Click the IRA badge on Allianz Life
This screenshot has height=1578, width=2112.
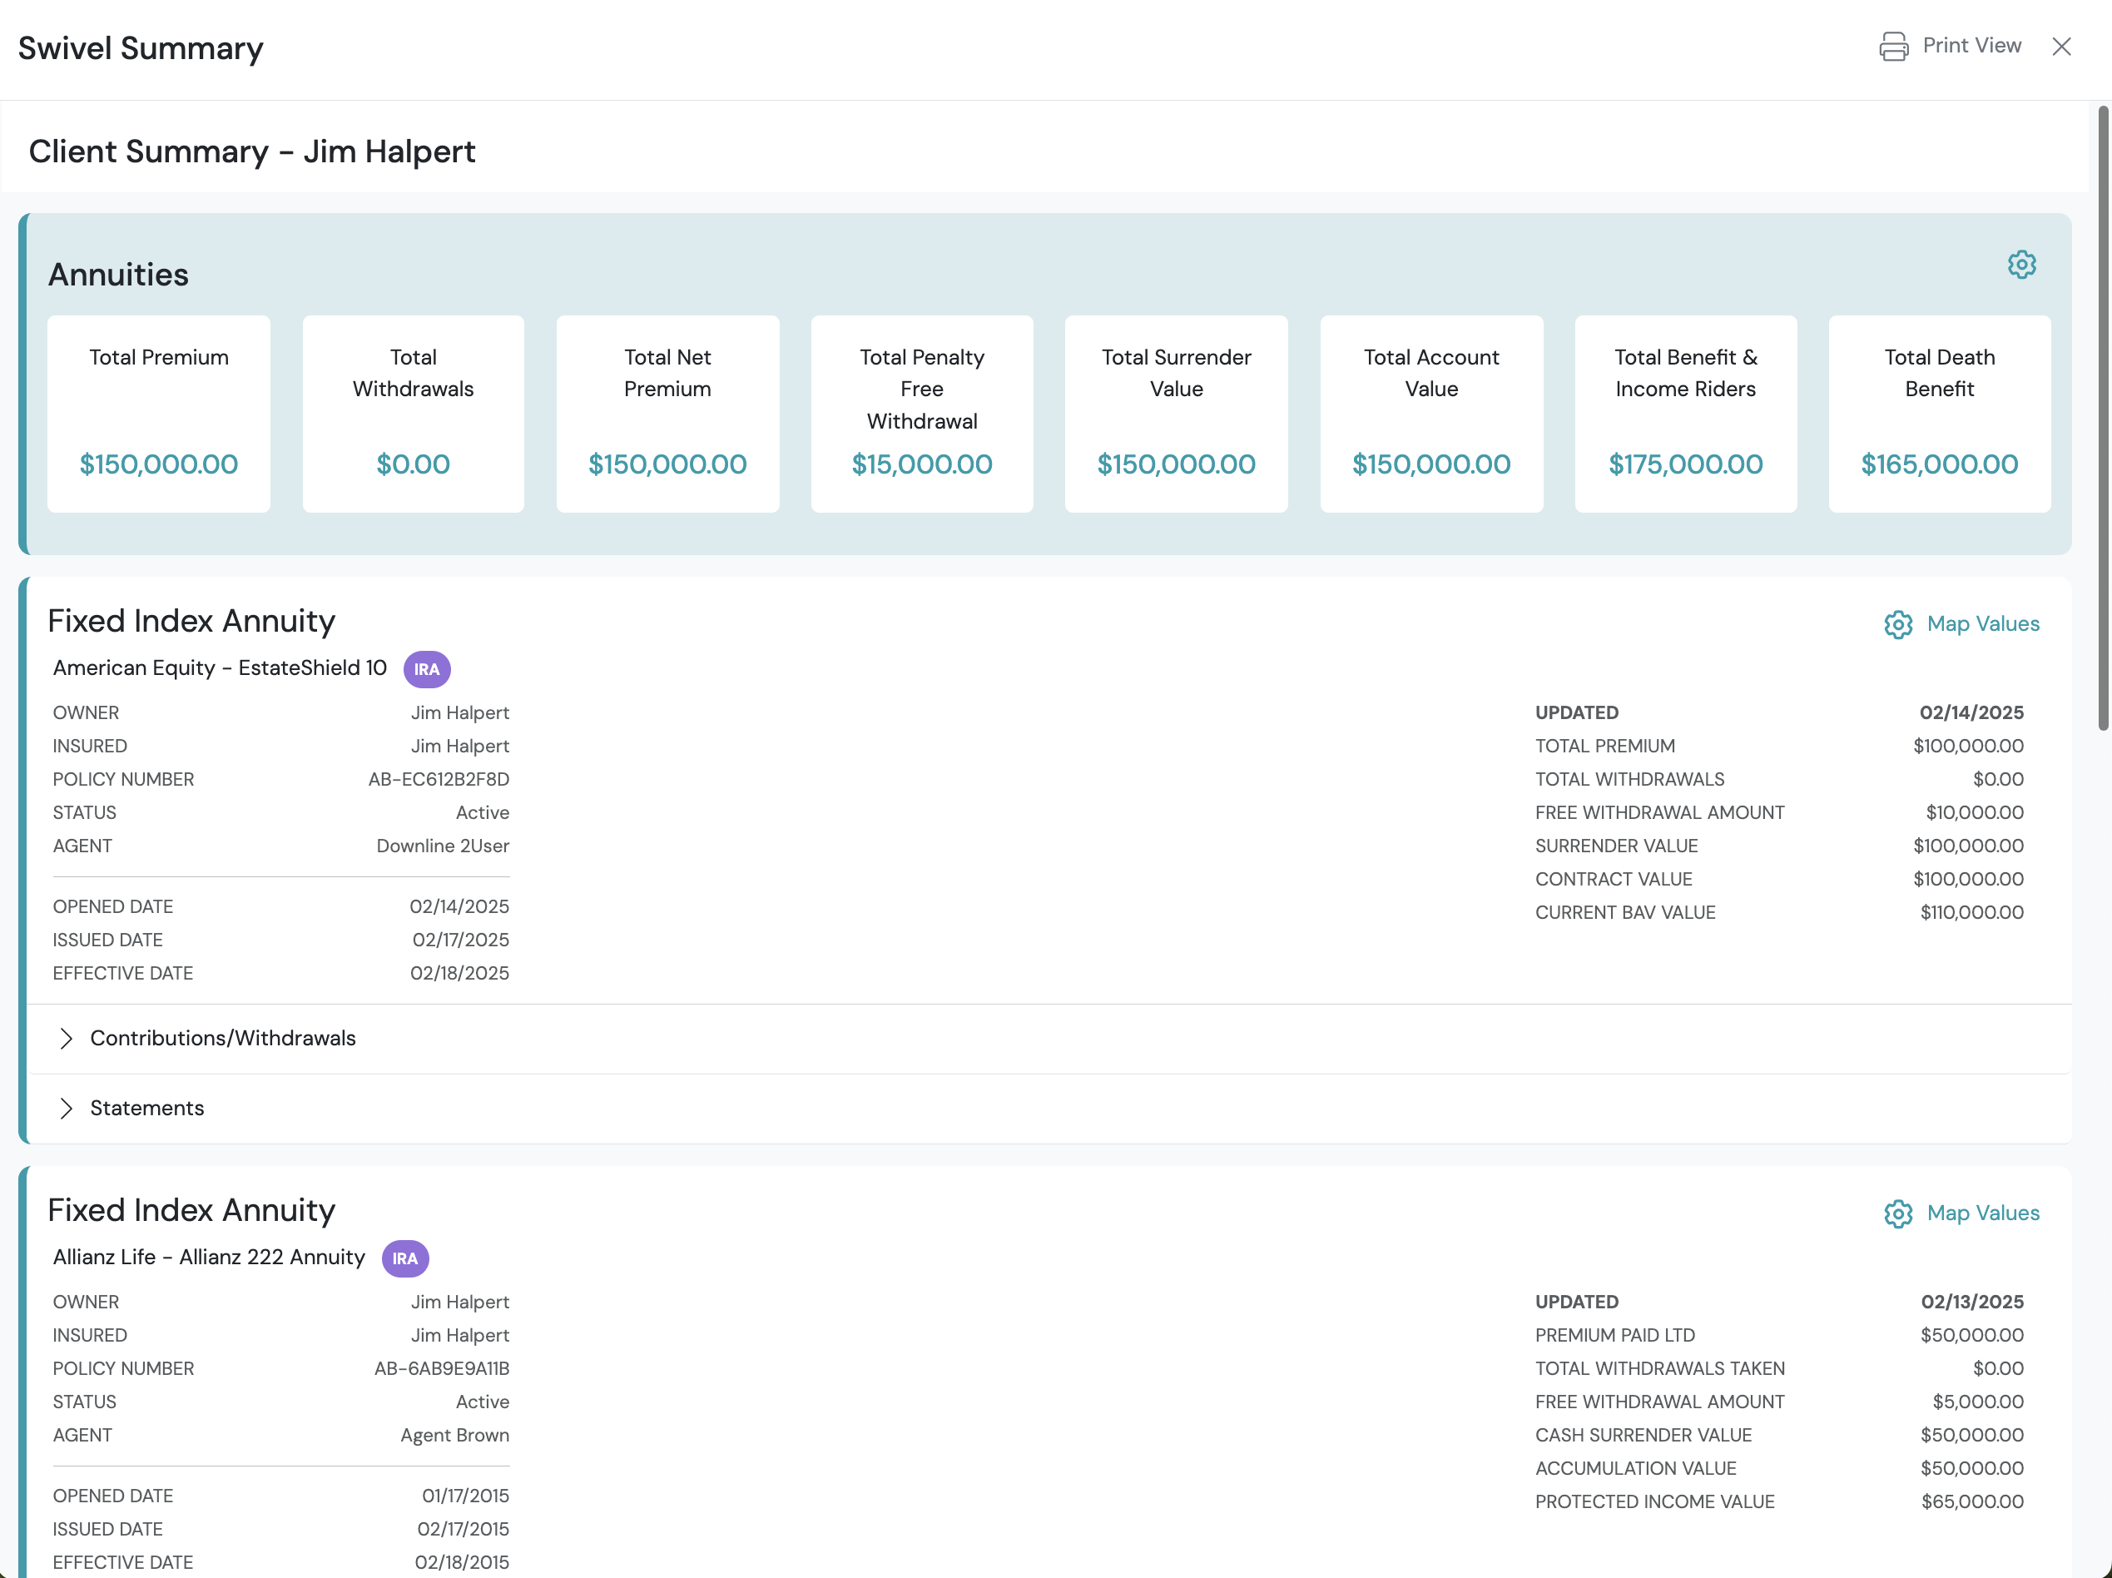[404, 1258]
